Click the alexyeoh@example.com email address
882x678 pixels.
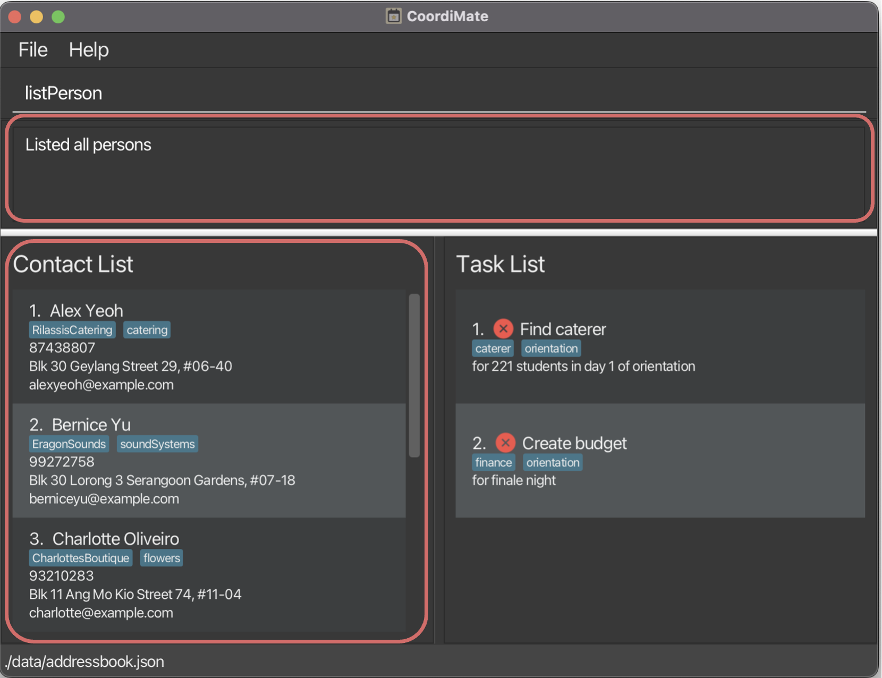pos(101,385)
